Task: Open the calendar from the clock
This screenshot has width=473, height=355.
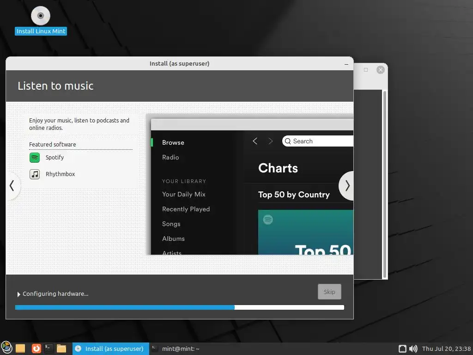Action: (x=446, y=349)
